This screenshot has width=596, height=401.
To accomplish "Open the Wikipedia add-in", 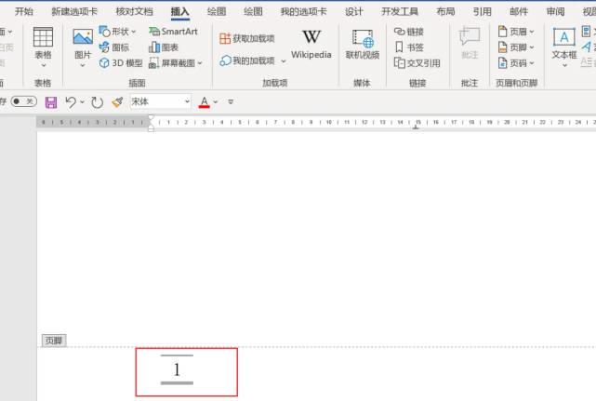I will 311,44.
